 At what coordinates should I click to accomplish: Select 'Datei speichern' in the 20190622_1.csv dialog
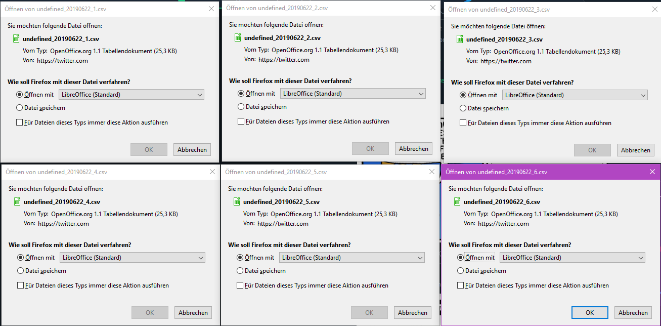pyautogui.click(x=20, y=108)
